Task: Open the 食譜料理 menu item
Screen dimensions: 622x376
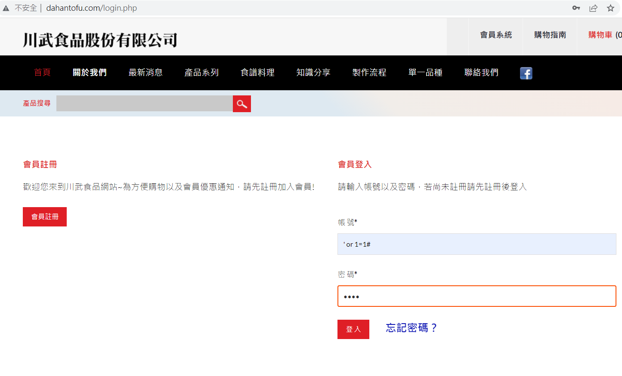Action: pyautogui.click(x=257, y=72)
